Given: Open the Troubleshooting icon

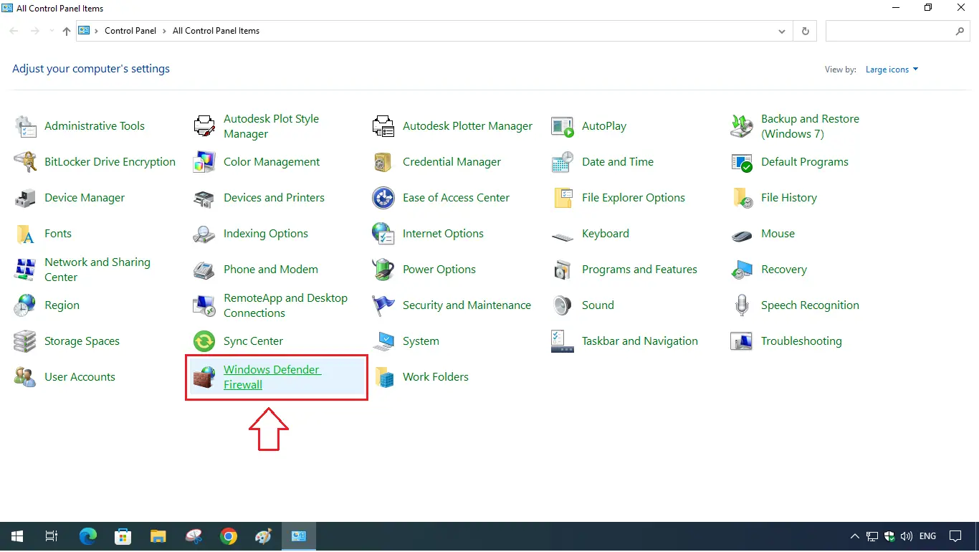Looking at the screenshot, I should (742, 341).
